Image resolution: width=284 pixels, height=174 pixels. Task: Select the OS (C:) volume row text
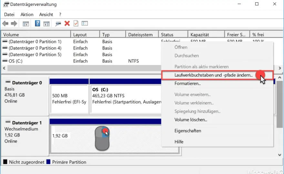15,61
